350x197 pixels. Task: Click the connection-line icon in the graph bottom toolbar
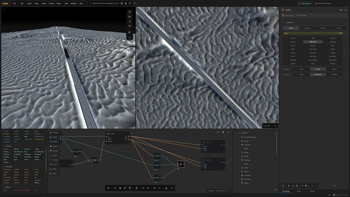(125, 188)
